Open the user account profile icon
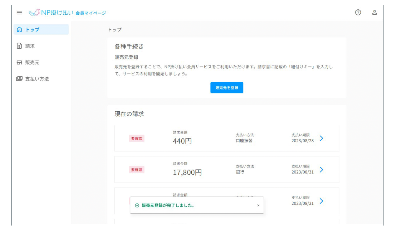This screenshot has height=241, width=401. [x=374, y=12]
